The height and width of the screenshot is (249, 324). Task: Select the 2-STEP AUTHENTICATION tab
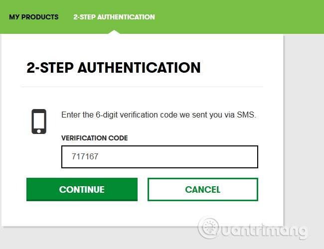[114, 17]
